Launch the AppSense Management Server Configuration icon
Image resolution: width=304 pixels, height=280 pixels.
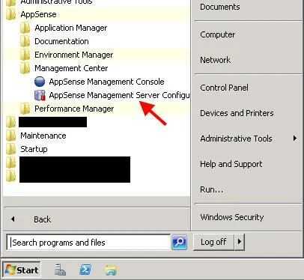pos(40,95)
